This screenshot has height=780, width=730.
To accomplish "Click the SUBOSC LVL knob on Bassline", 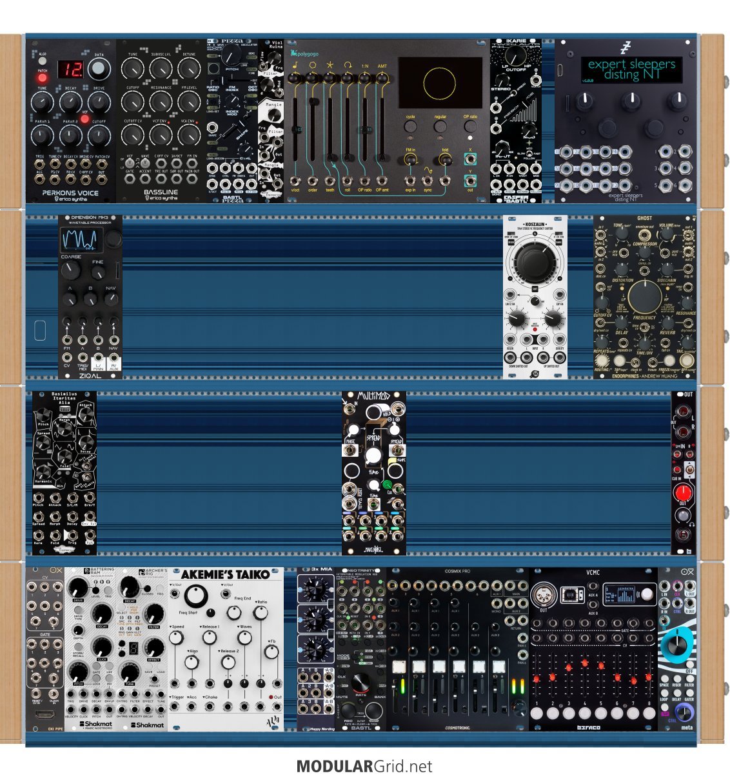I will pos(161,68).
